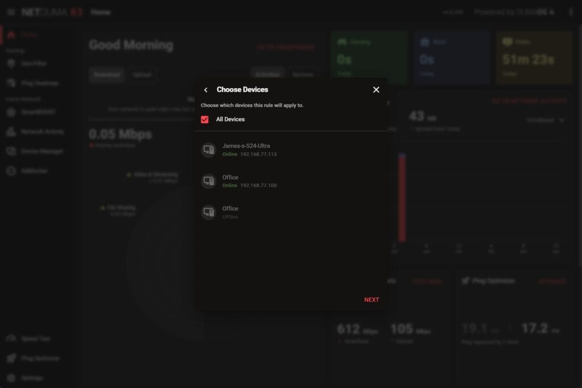This screenshot has height=388, width=582.
Task: Uncheck the All Devices checkbox
Action: click(205, 119)
